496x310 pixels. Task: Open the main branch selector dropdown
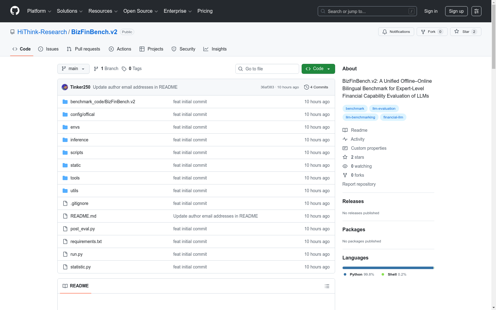[x=73, y=69]
